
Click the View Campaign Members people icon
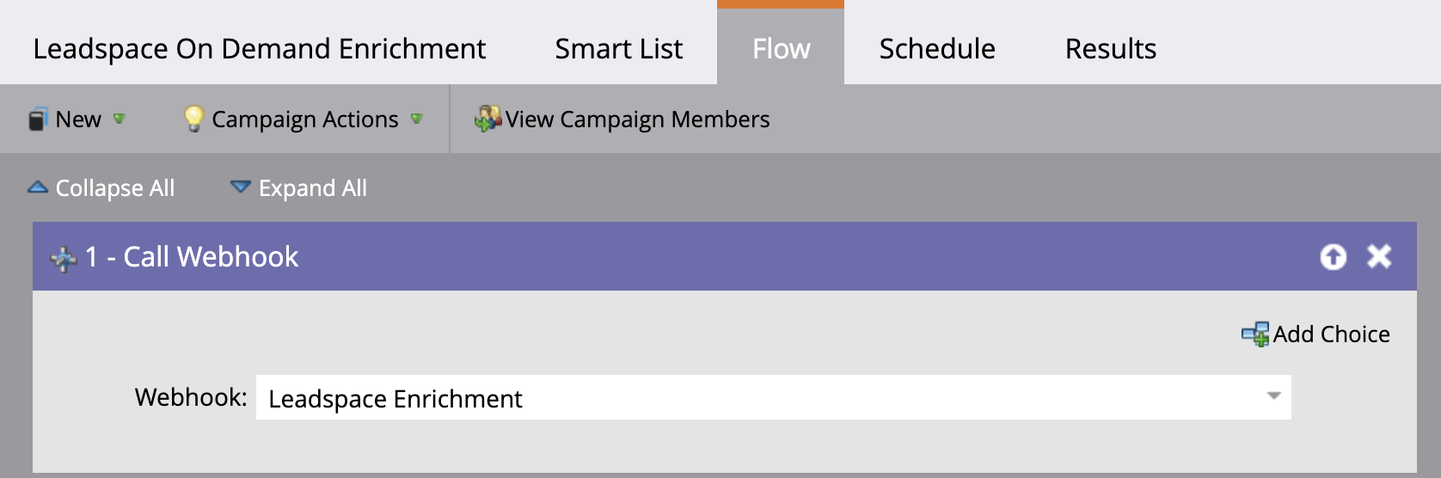[x=487, y=119]
